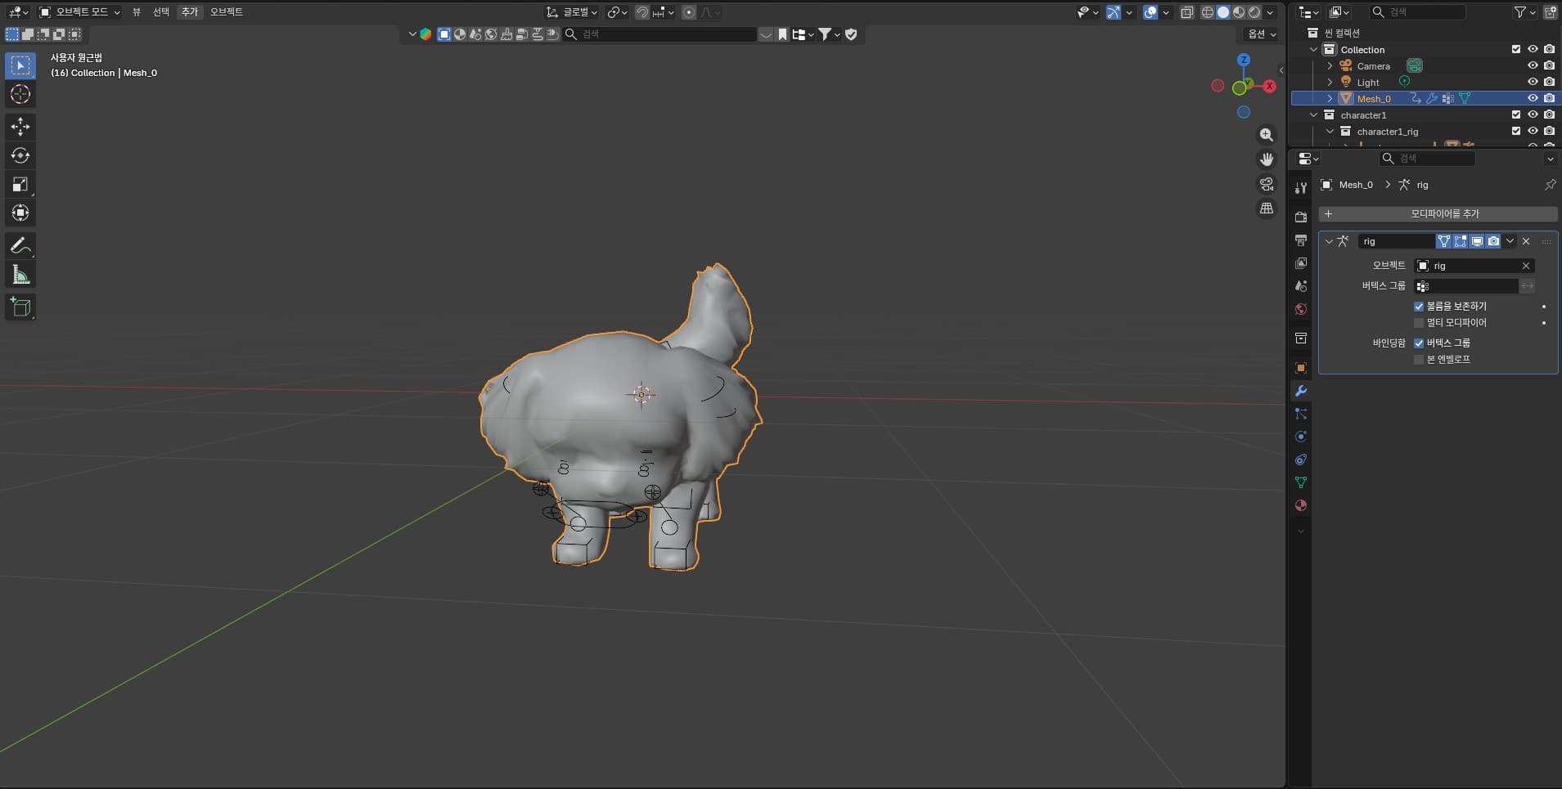1562x789 pixels.
Task: Open the Output properties tab
Action: [1301, 240]
